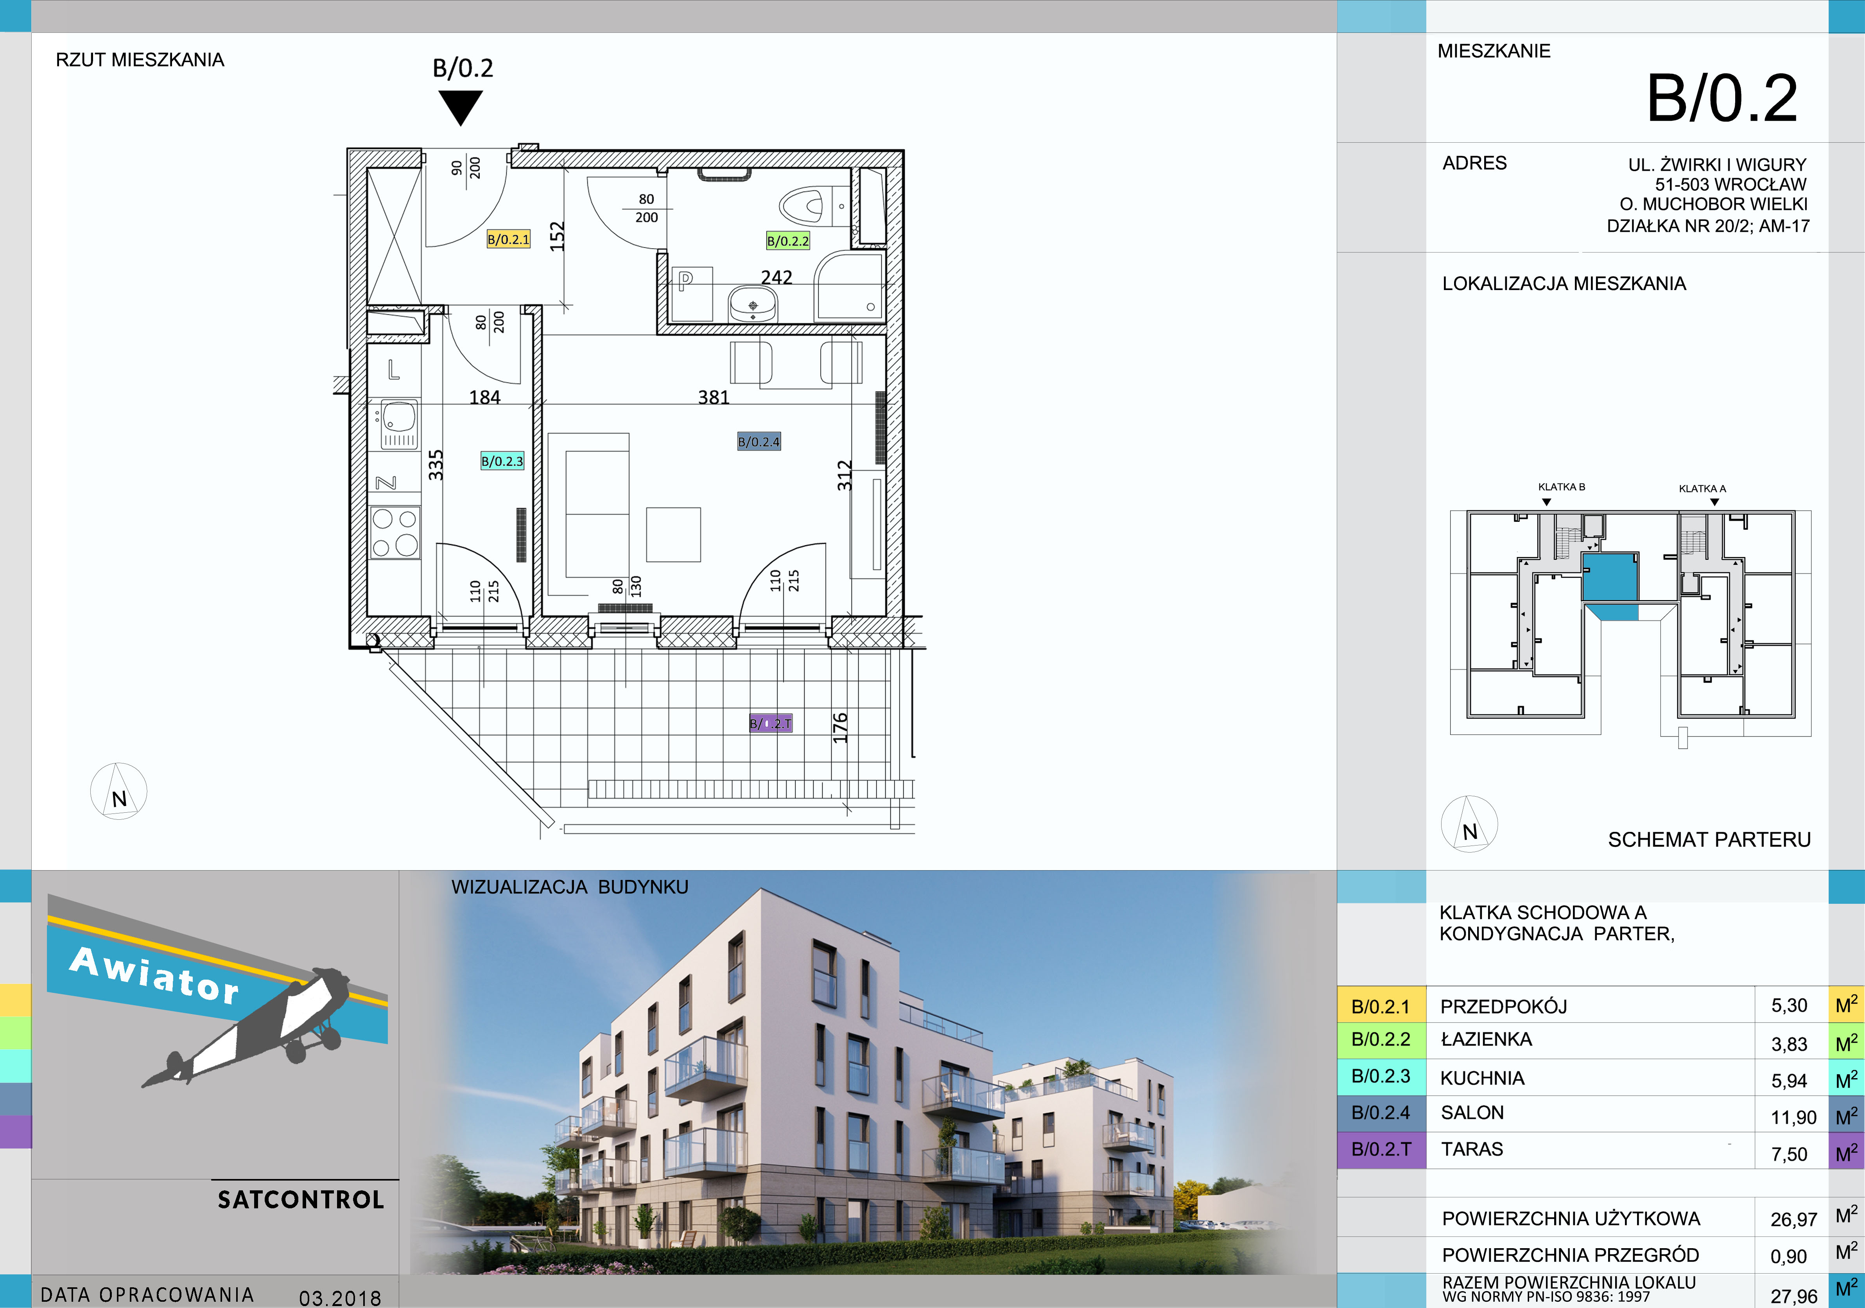Click the purple terrace label on the plan
Viewport: 1865px width, 1308px height.
[771, 724]
